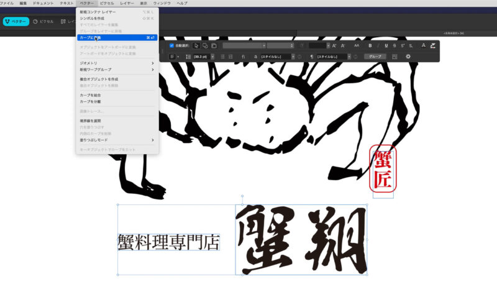Click the character style 'a' icon

pyautogui.click(x=255, y=57)
